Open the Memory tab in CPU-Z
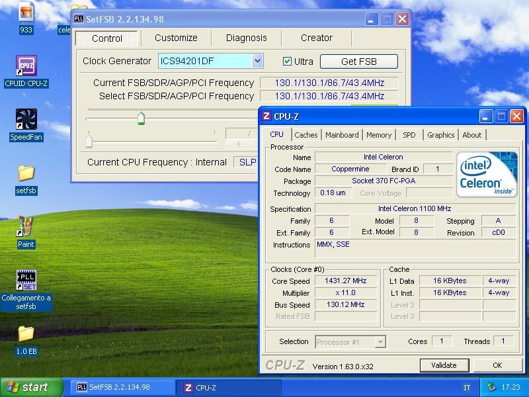 pos(379,135)
